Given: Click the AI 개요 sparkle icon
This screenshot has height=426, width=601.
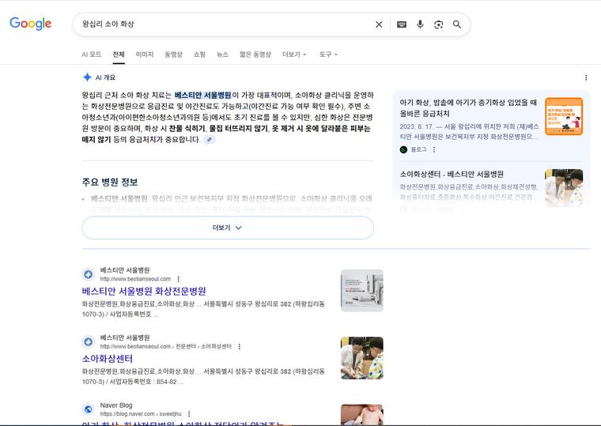Looking at the screenshot, I should coord(87,77).
